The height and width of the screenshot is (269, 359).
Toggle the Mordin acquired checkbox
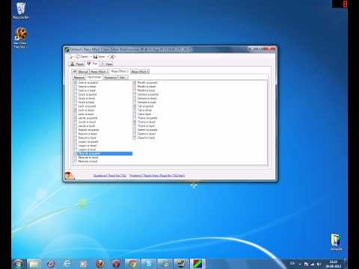click(135, 82)
